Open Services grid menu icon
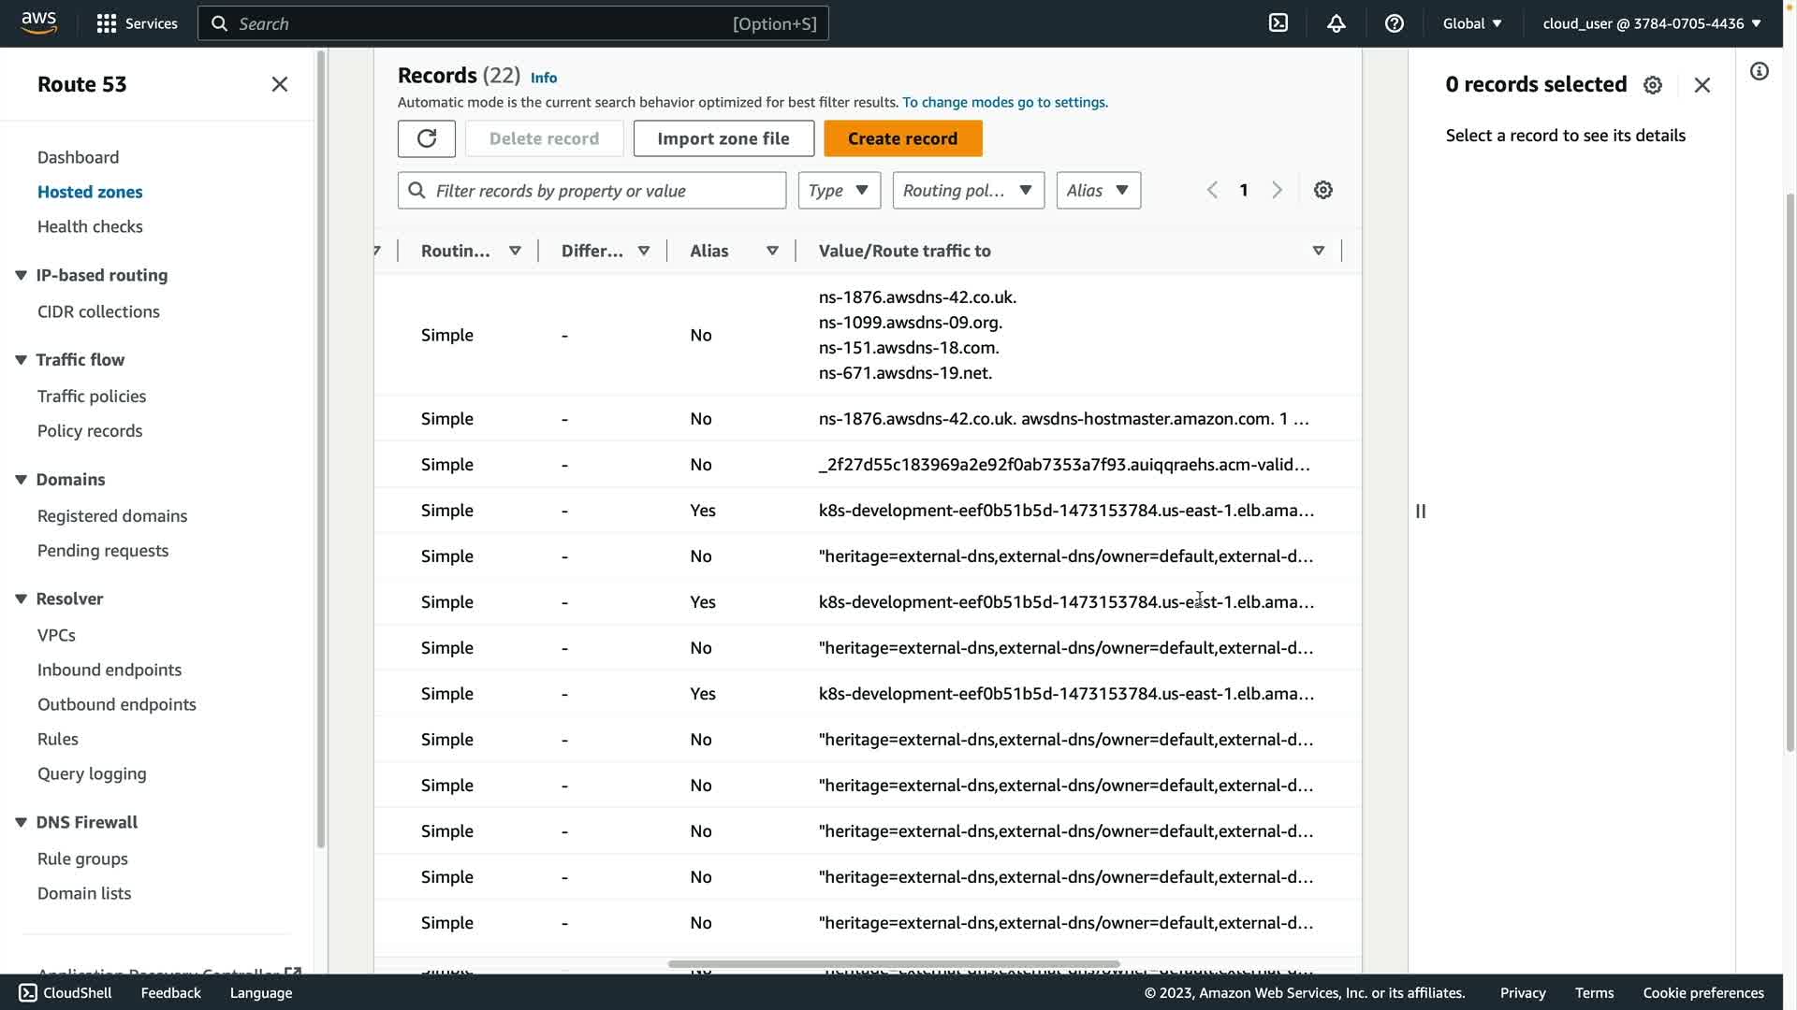 (107, 23)
